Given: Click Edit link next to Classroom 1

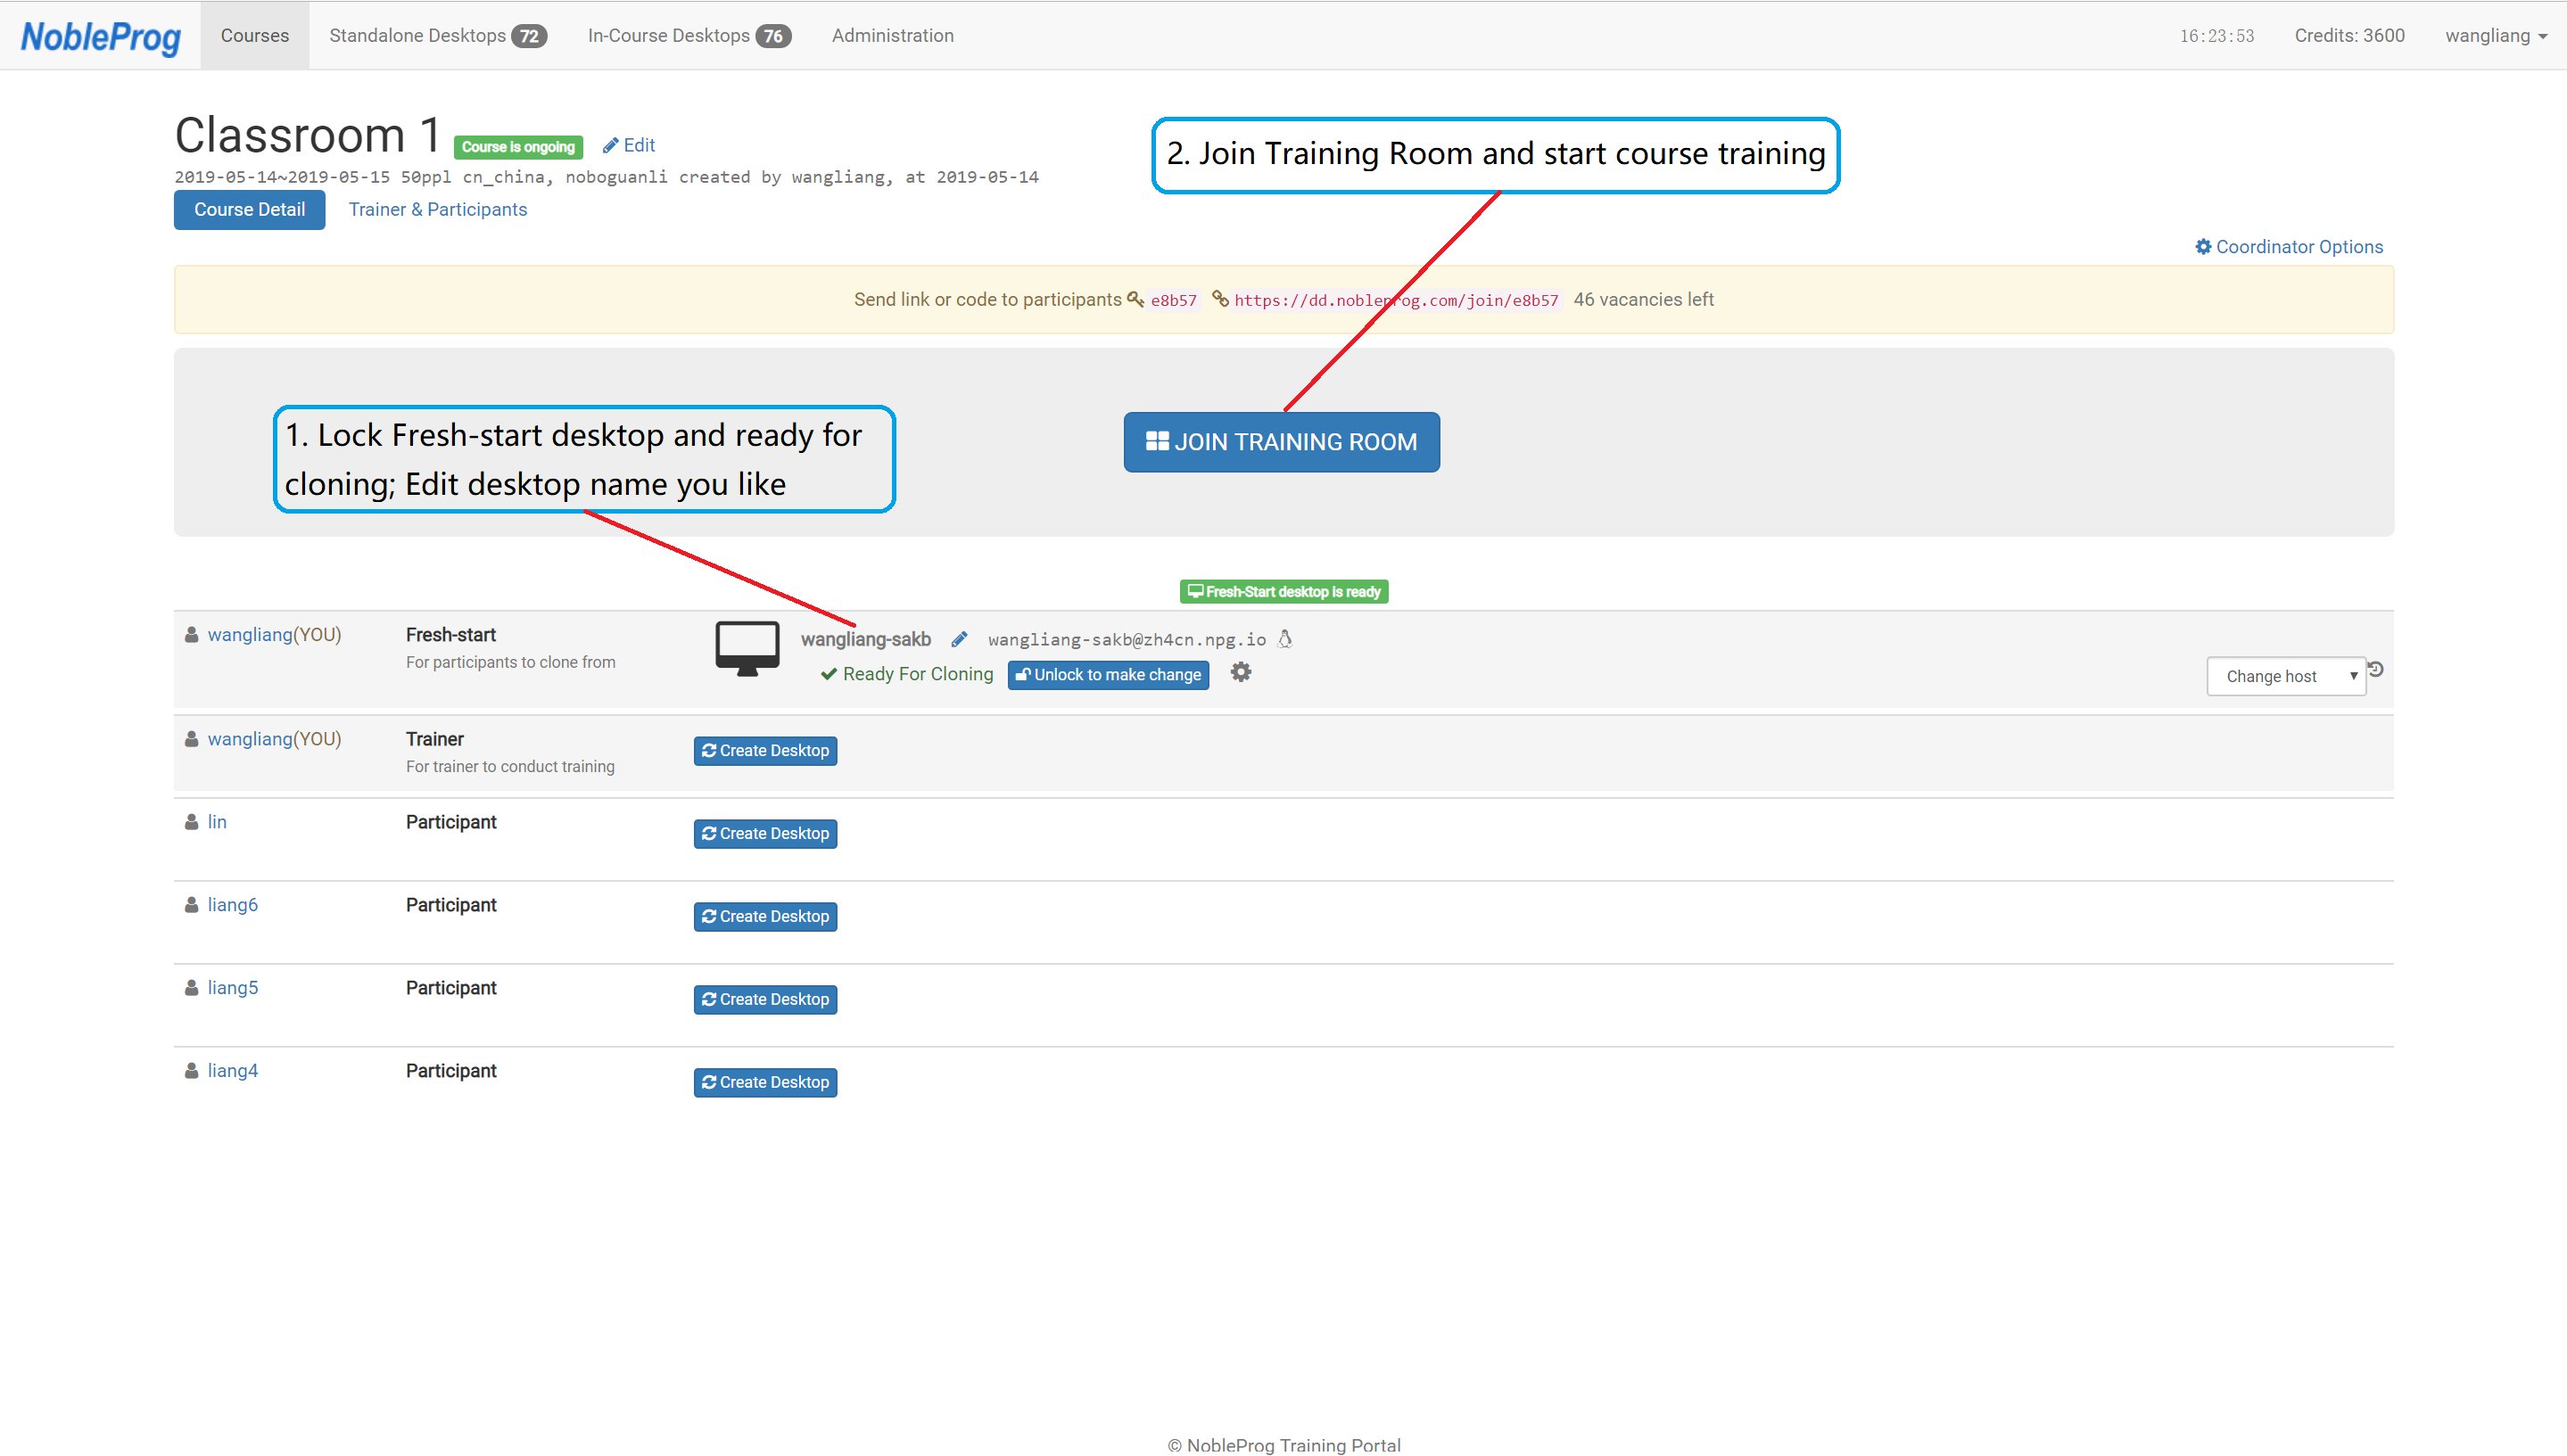Looking at the screenshot, I should tap(629, 146).
